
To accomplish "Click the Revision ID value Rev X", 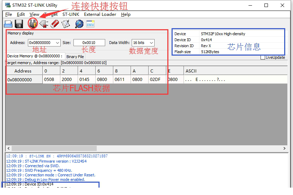I will tap(206, 46).
